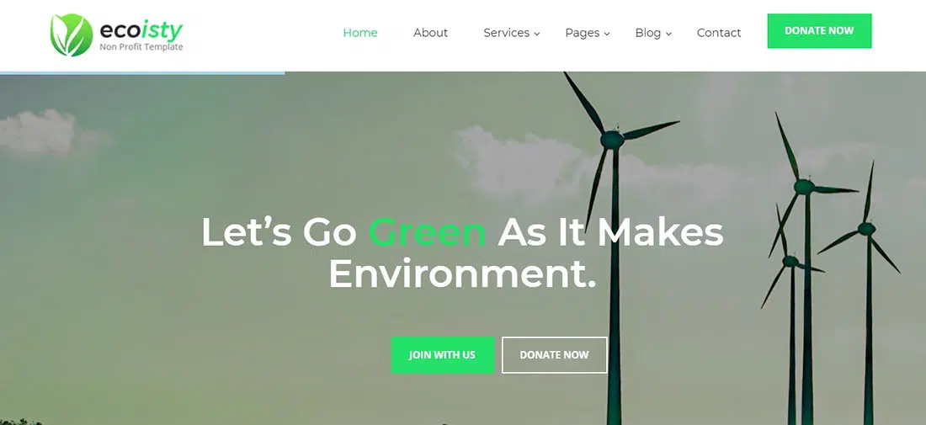926x425 pixels.
Task: Go to the About page link
Action: pos(430,33)
